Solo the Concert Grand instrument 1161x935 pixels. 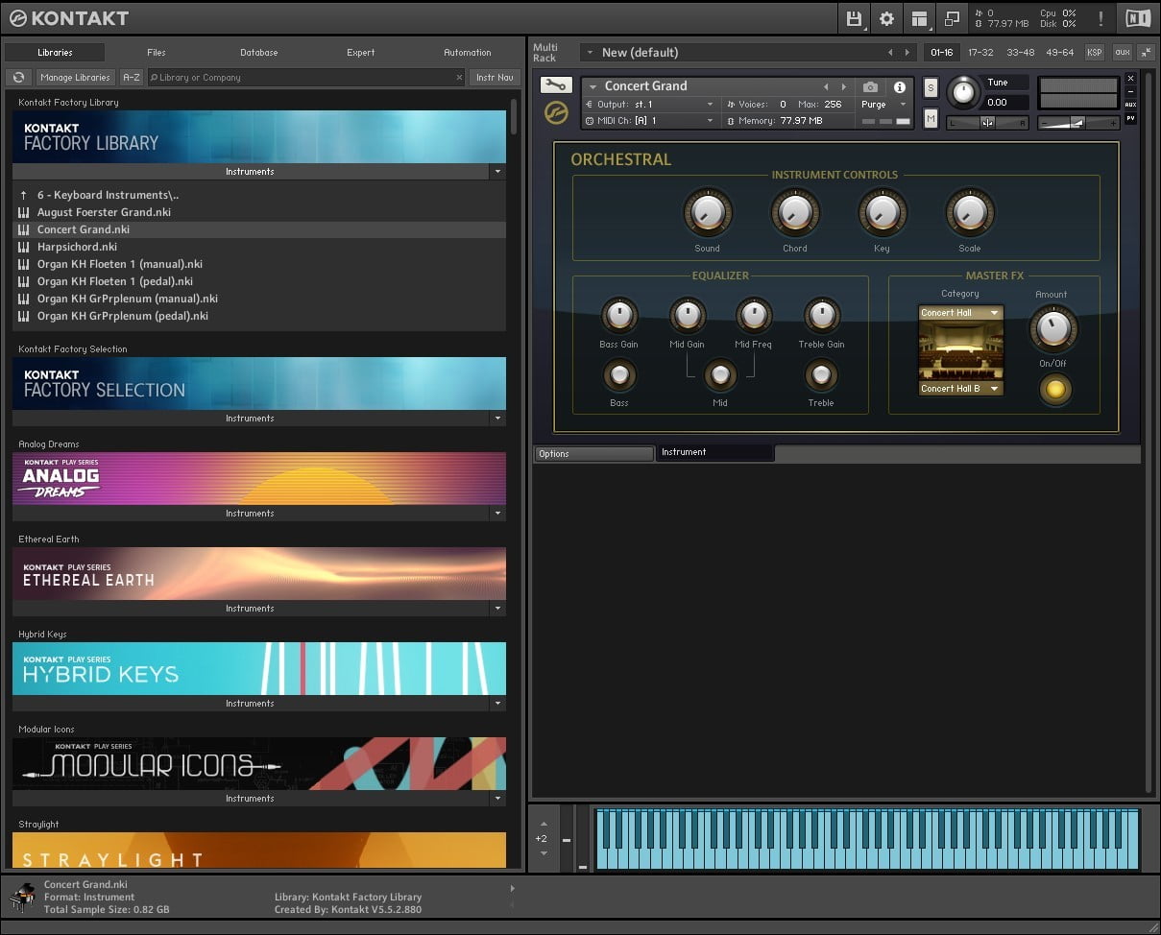(x=931, y=88)
